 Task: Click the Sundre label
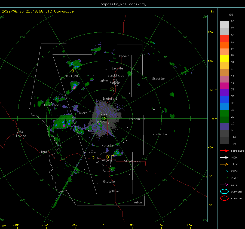pyautogui.click(x=82, y=113)
